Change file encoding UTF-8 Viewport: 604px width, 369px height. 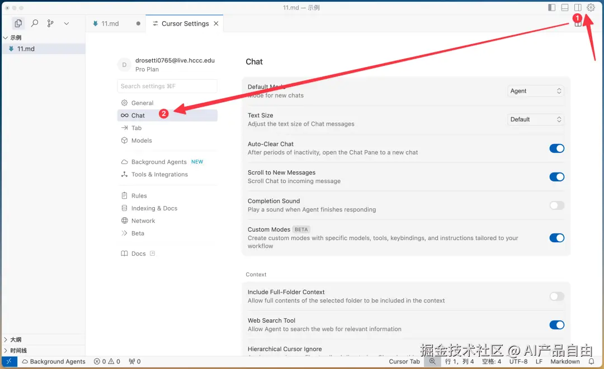coord(518,361)
